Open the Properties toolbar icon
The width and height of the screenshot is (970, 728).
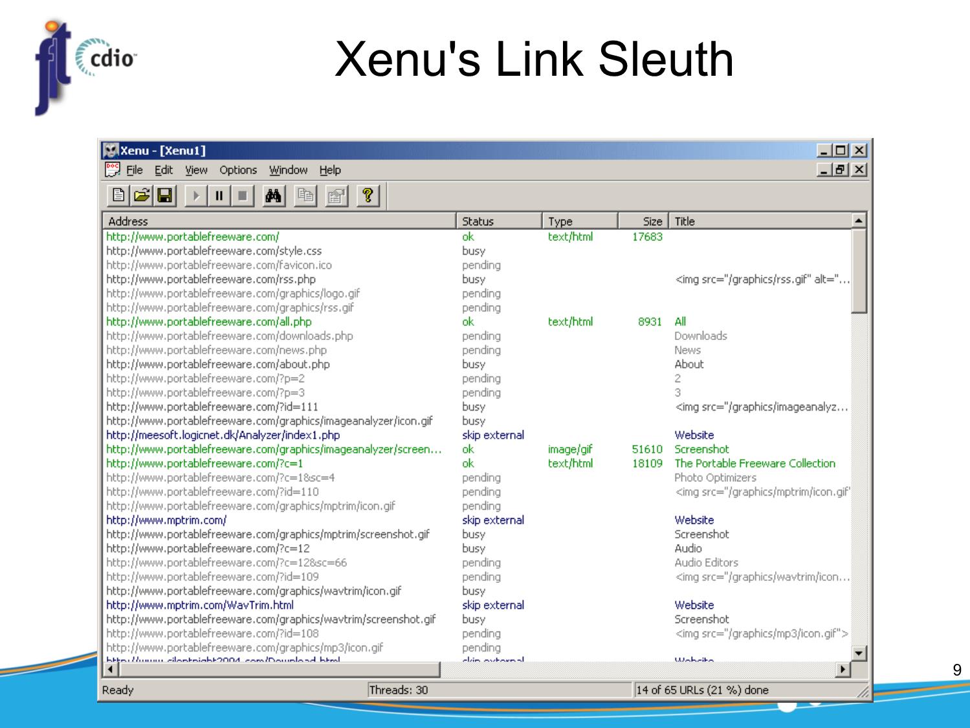(x=336, y=196)
